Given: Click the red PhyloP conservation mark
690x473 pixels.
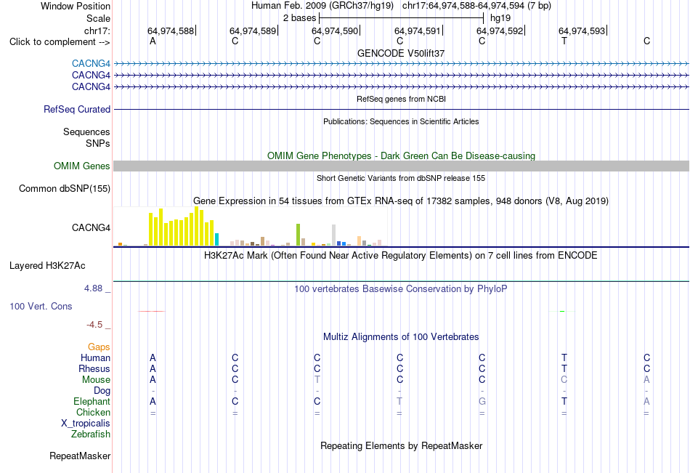Looking at the screenshot, I should point(152,312).
